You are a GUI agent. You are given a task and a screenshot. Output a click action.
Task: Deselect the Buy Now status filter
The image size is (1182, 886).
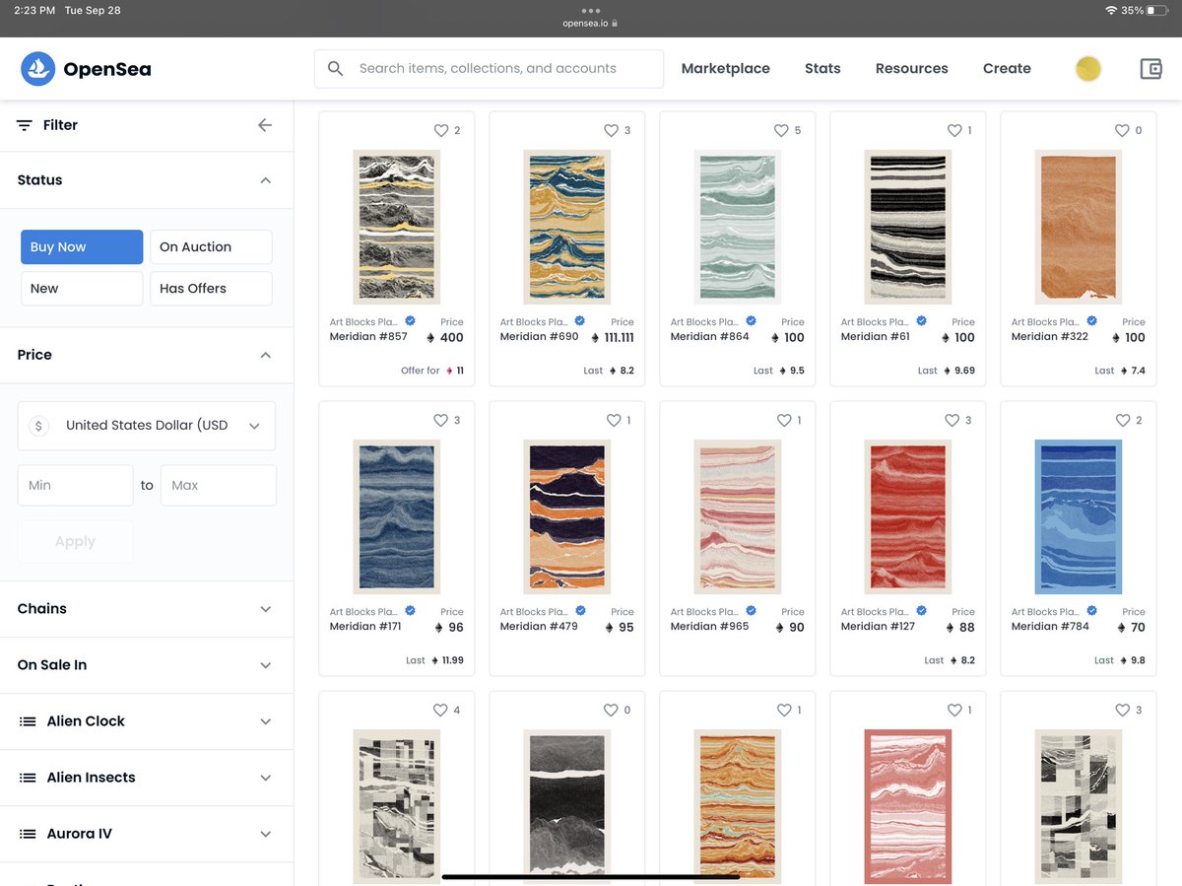(x=82, y=247)
